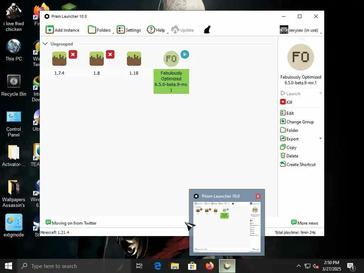Open File Explorer from taskbar
364x273 pixels.
point(175,266)
